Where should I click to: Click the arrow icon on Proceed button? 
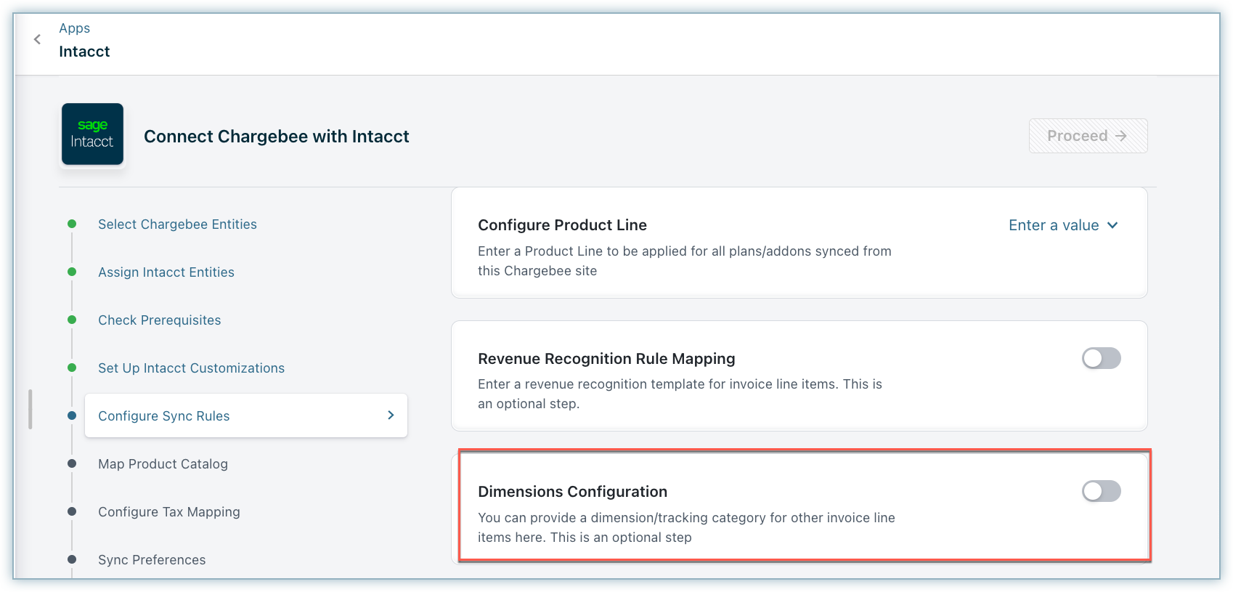pos(1121,136)
